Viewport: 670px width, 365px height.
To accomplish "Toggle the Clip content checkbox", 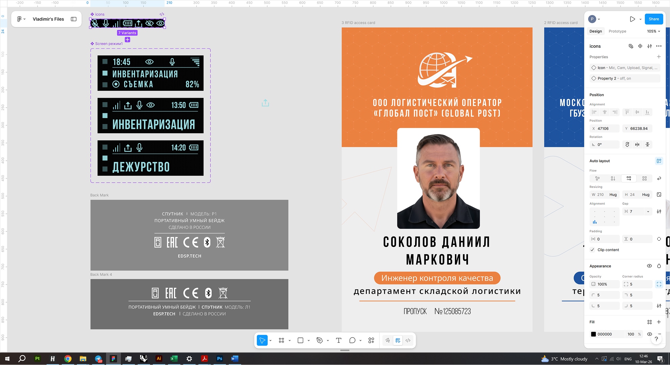I will 593,250.
